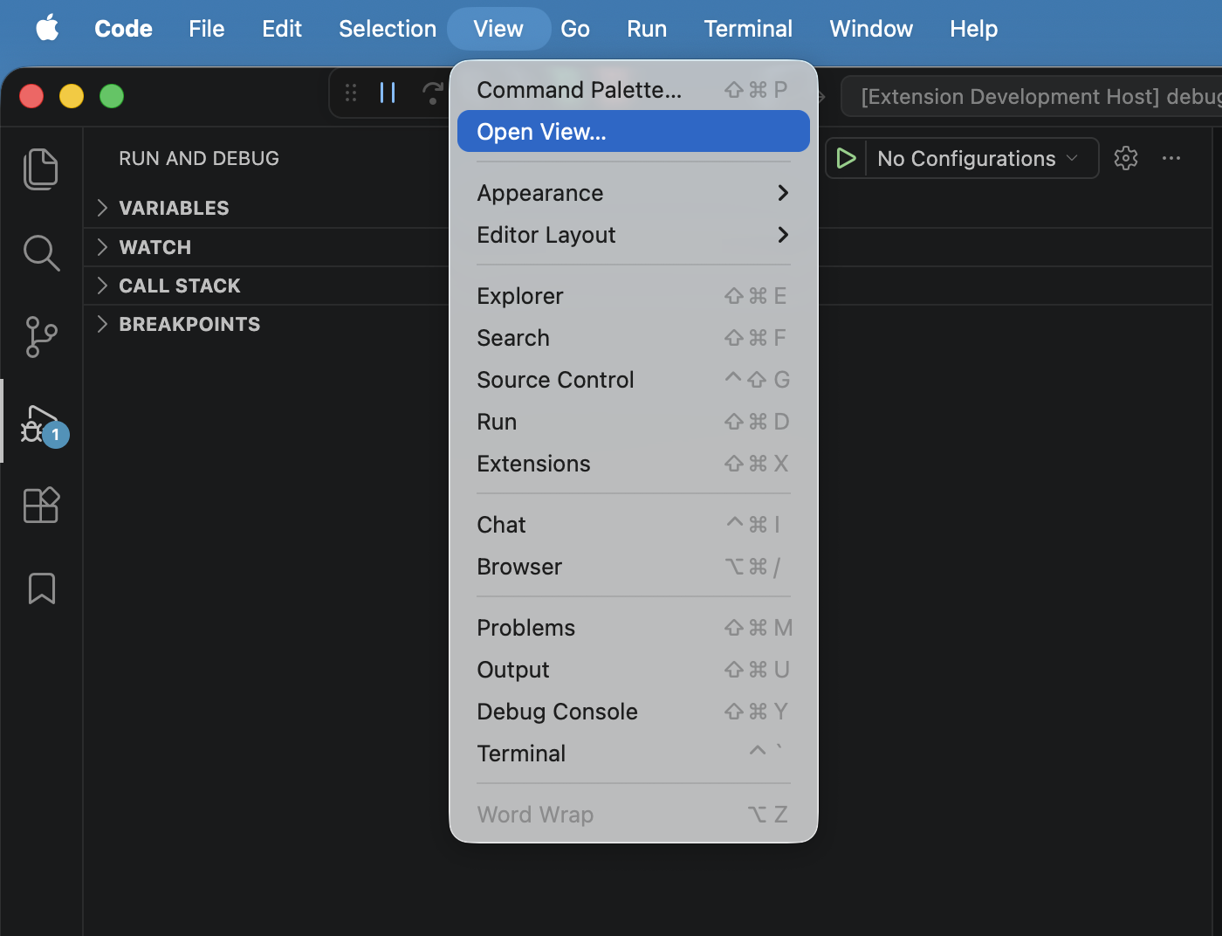
Task: Click the Extension Development Host title search box
Action: point(1032,96)
